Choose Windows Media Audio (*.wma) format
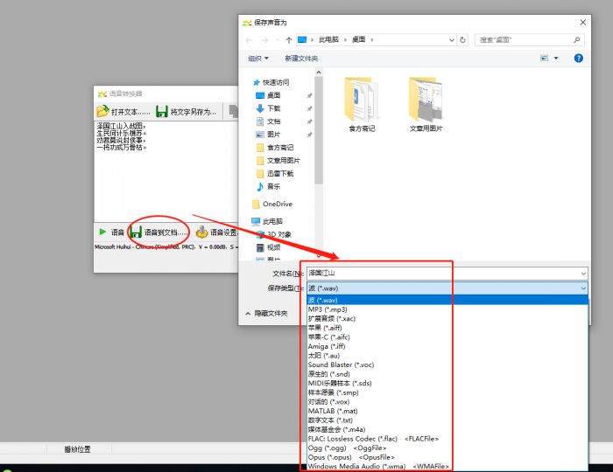613x472 pixels. pyautogui.click(x=447, y=466)
